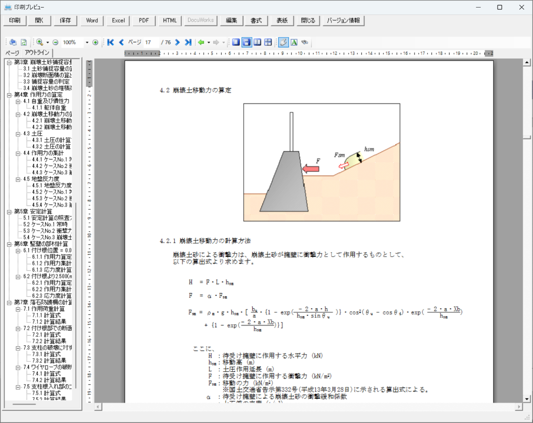Image resolution: width=533 pixels, height=423 pixels.
Task: Click the magnifier zoom tool icon
Action: 39,42
